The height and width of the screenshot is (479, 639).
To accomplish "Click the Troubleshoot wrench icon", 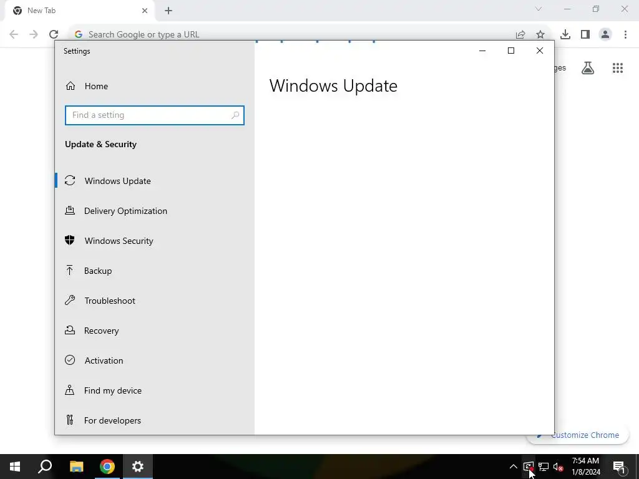I will click(x=70, y=300).
